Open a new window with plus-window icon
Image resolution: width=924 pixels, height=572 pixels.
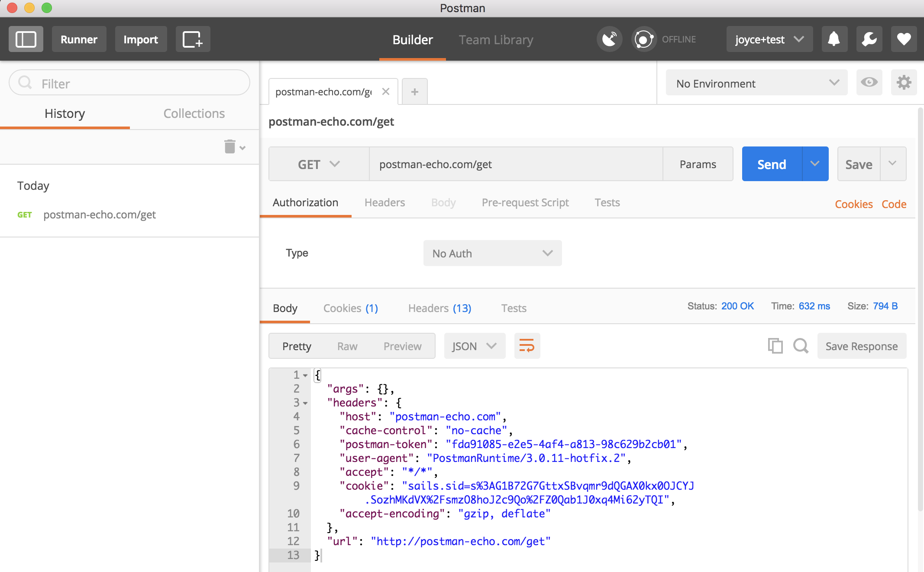[x=193, y=39]
